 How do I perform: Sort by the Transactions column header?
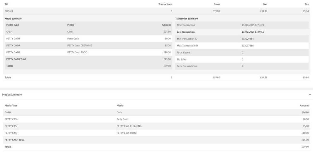pyautogui.click(x=165, y=4)
